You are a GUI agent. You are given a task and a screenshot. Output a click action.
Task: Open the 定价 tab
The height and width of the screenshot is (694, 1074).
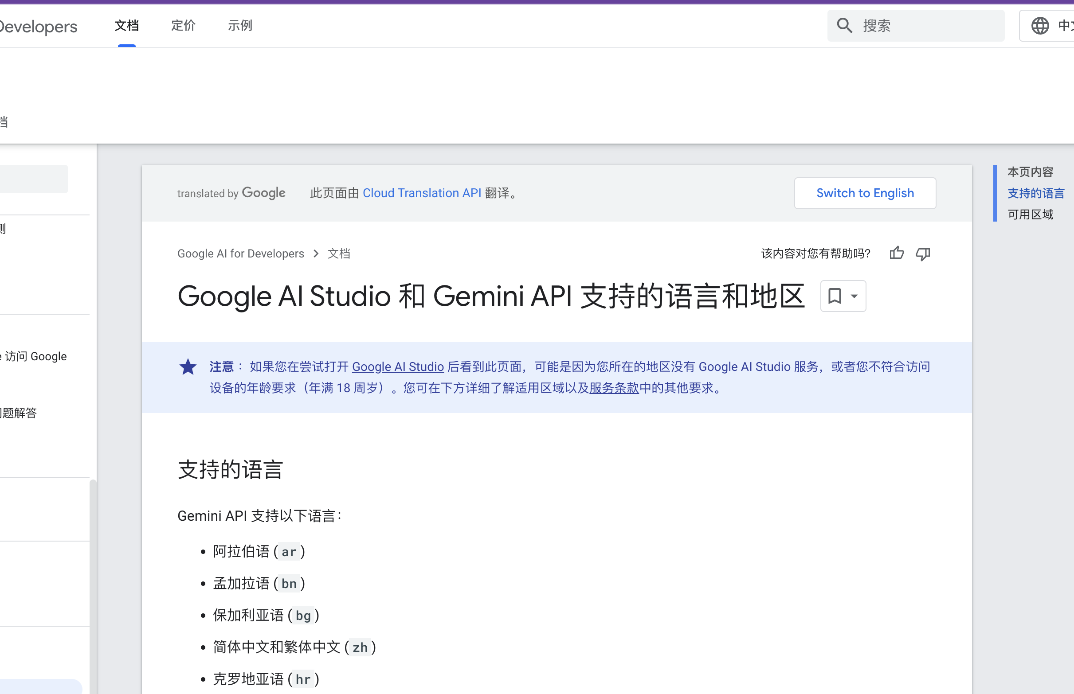tap(183, 26)
